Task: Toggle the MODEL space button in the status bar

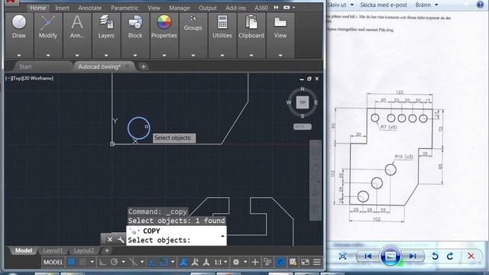Action: click(x=53, y=262)
